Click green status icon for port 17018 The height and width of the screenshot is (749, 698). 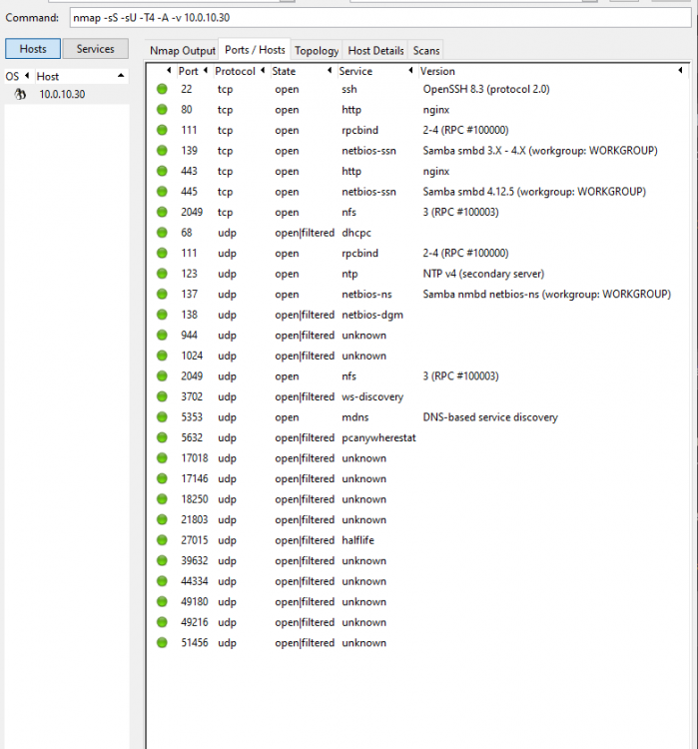pos(162,458)
